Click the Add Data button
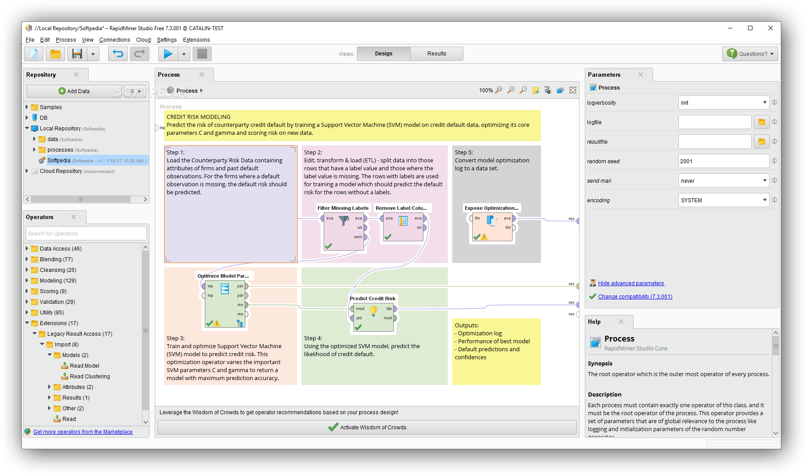This screenshot has width=807, height=475. click(74, 91)
